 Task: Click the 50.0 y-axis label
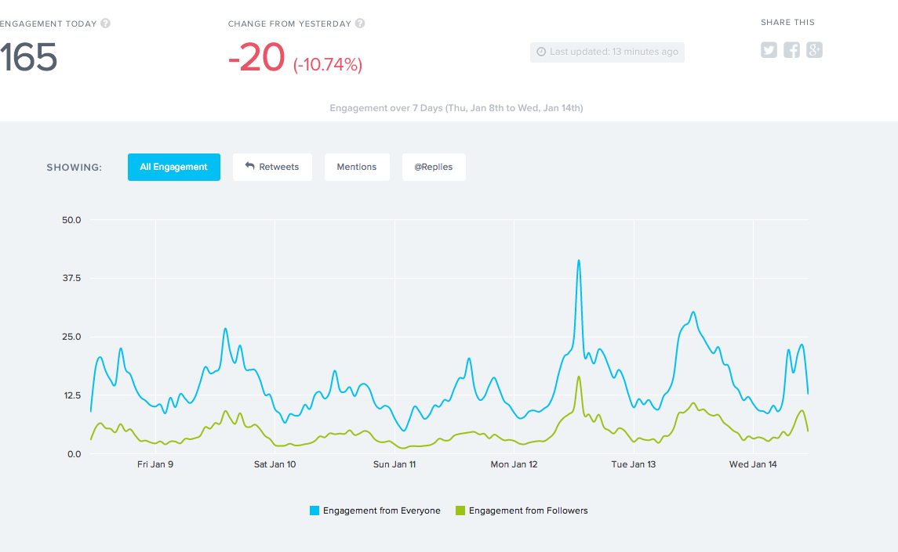(x=71, y=220)
